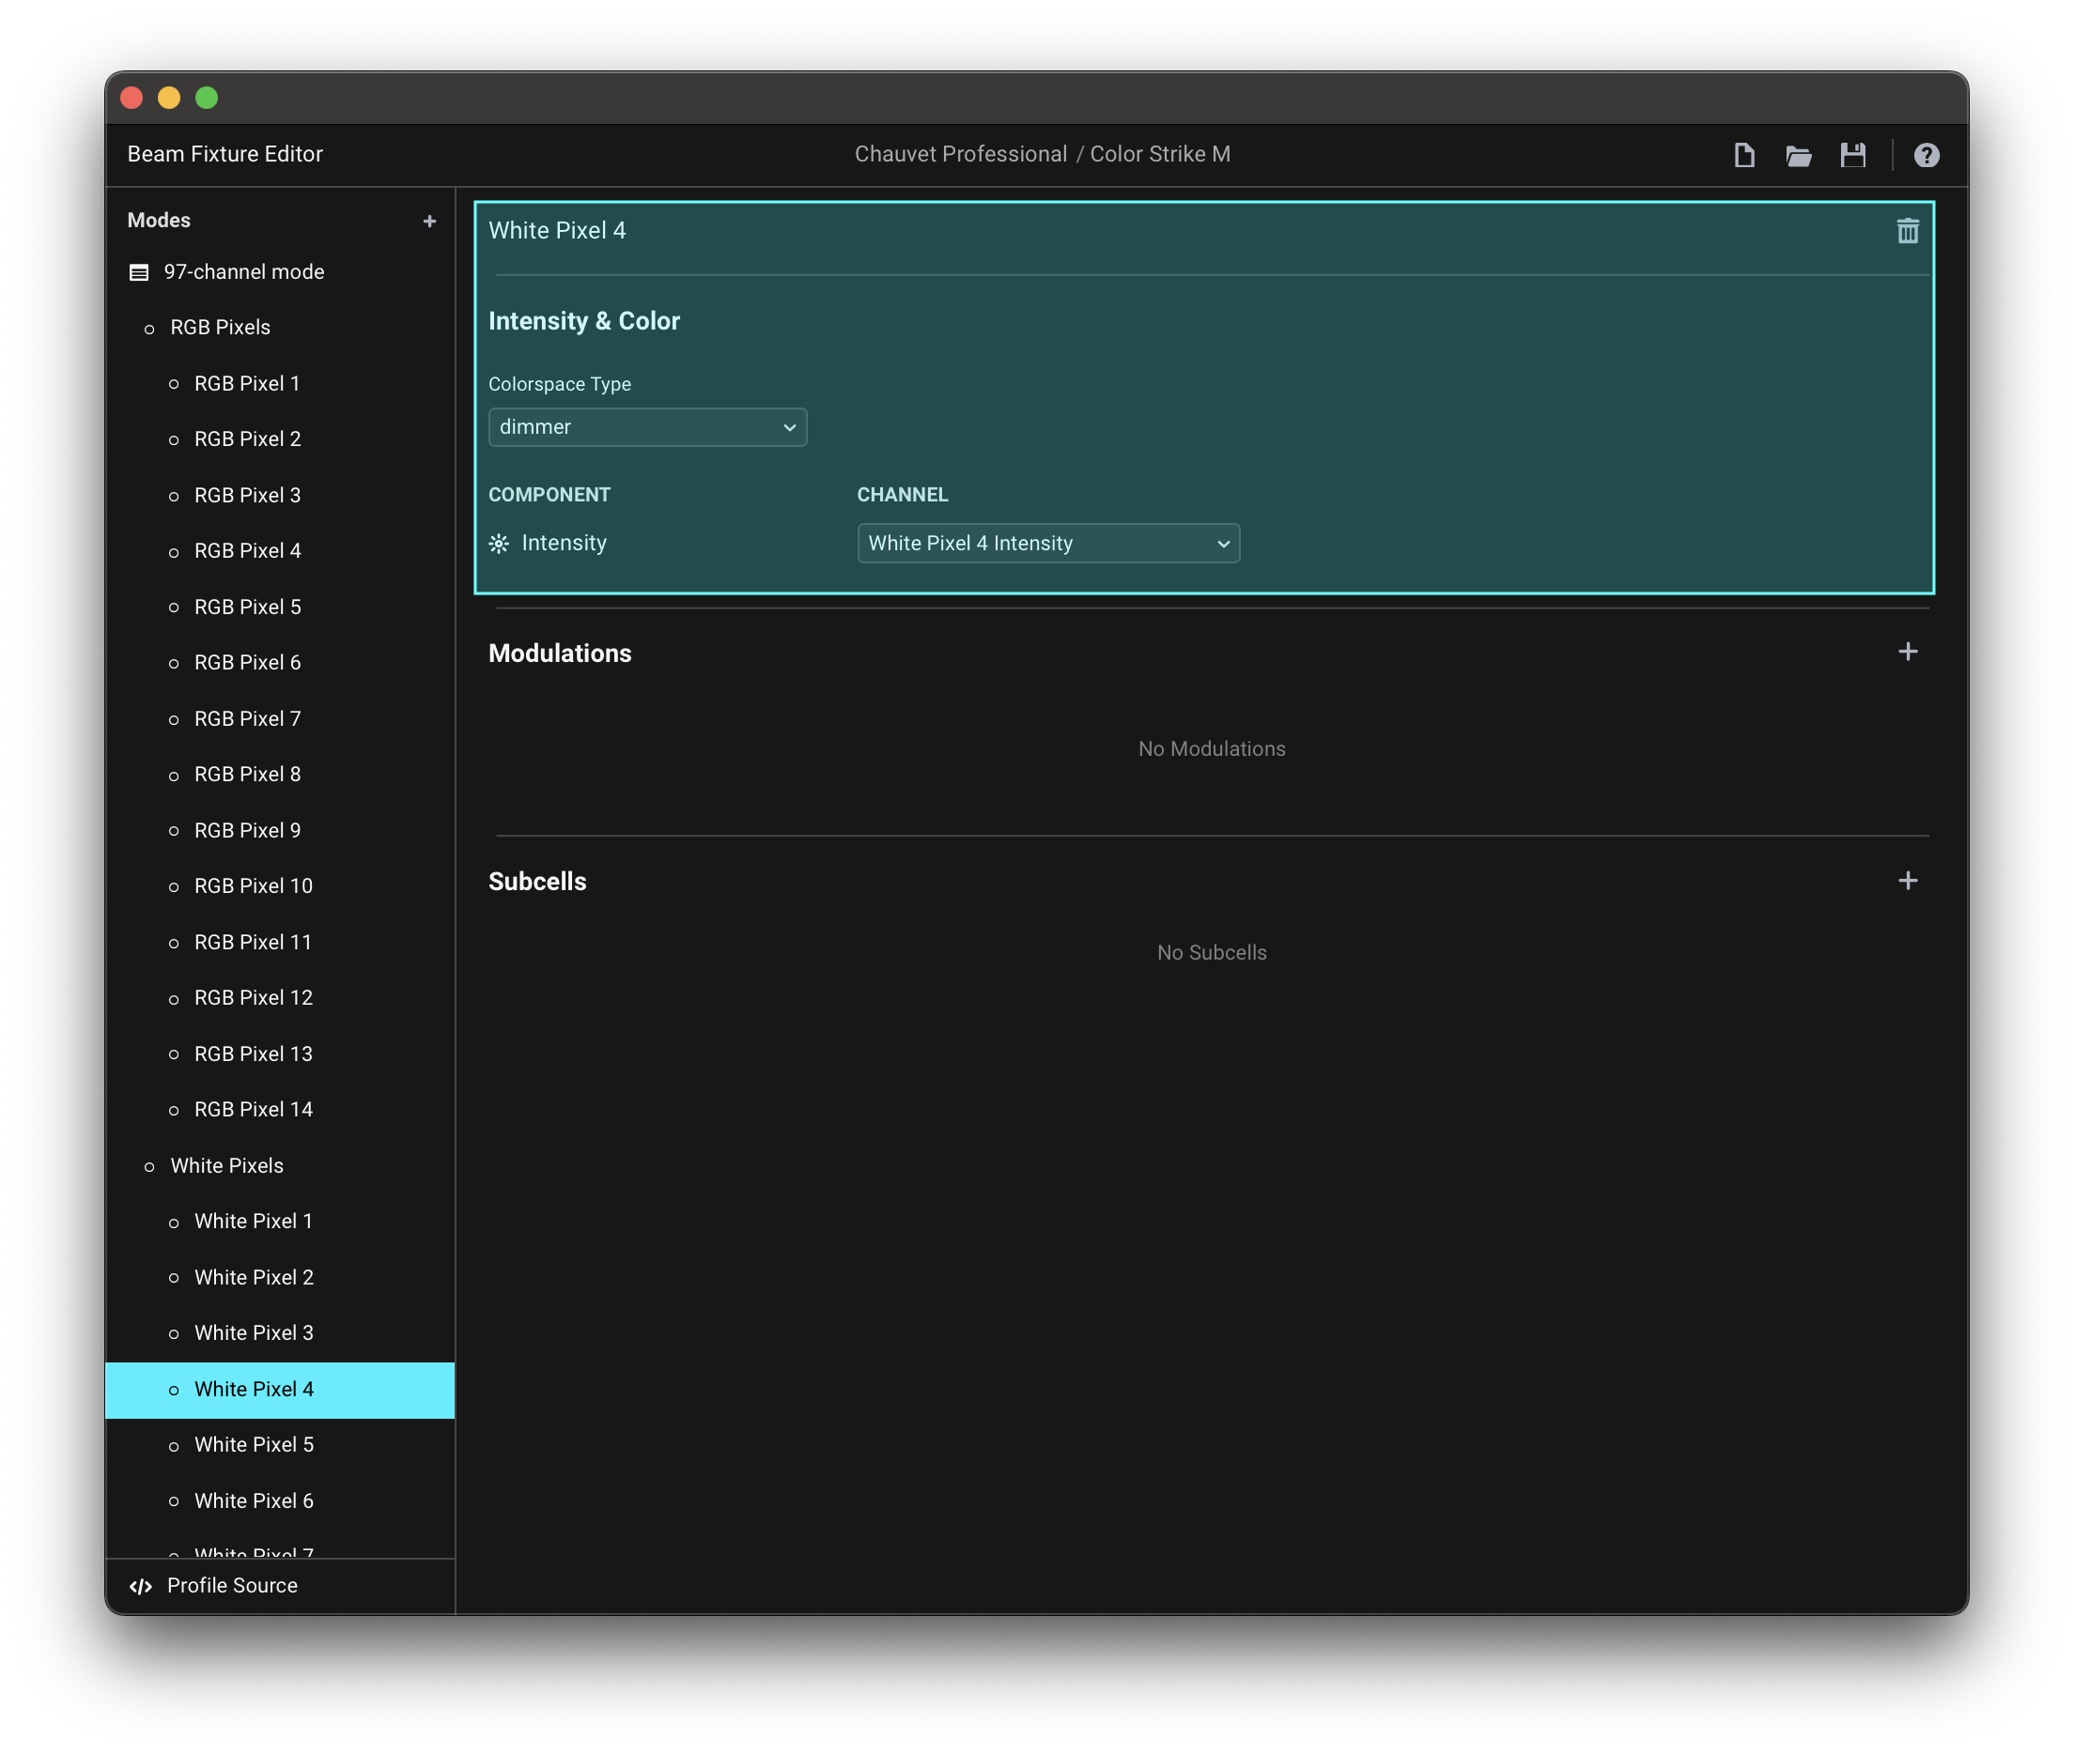This screenshot has height=1754, width=2074.
Task: Select RGB Pixel 12
Action: [280, 997]
